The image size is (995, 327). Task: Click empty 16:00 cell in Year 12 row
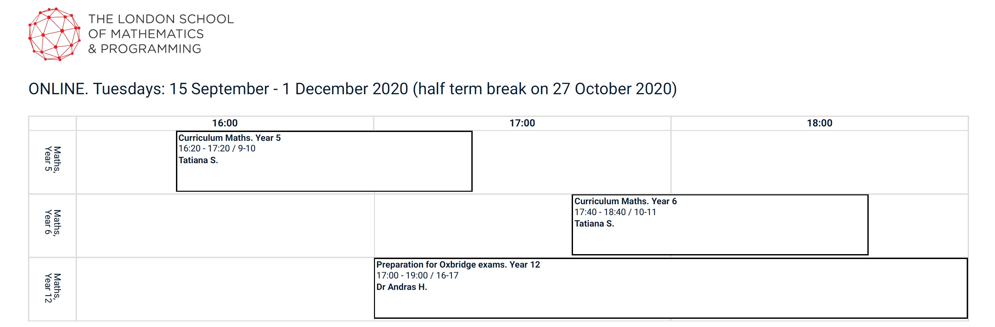[x=225, y=289]
